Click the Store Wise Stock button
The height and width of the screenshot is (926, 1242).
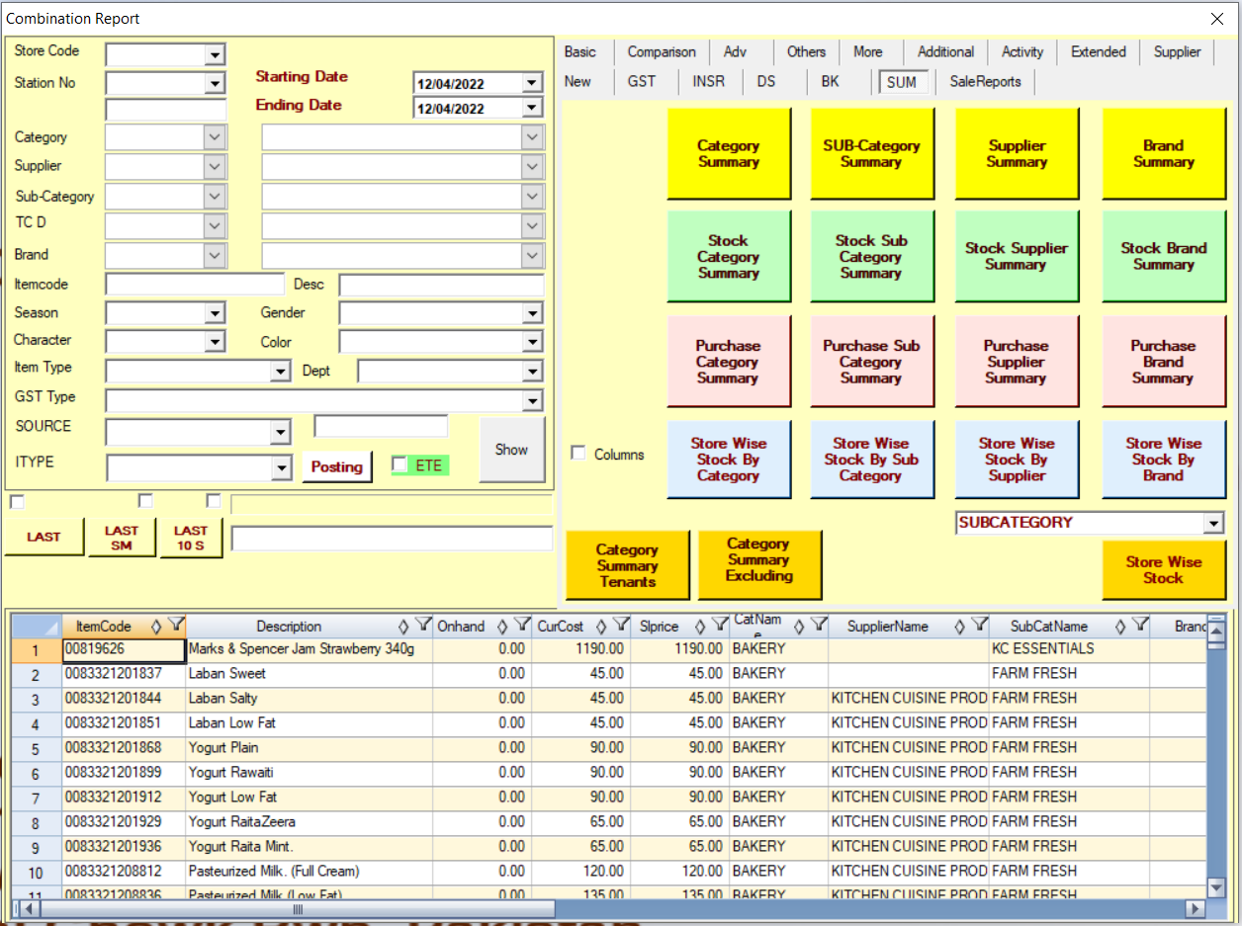1164,569
